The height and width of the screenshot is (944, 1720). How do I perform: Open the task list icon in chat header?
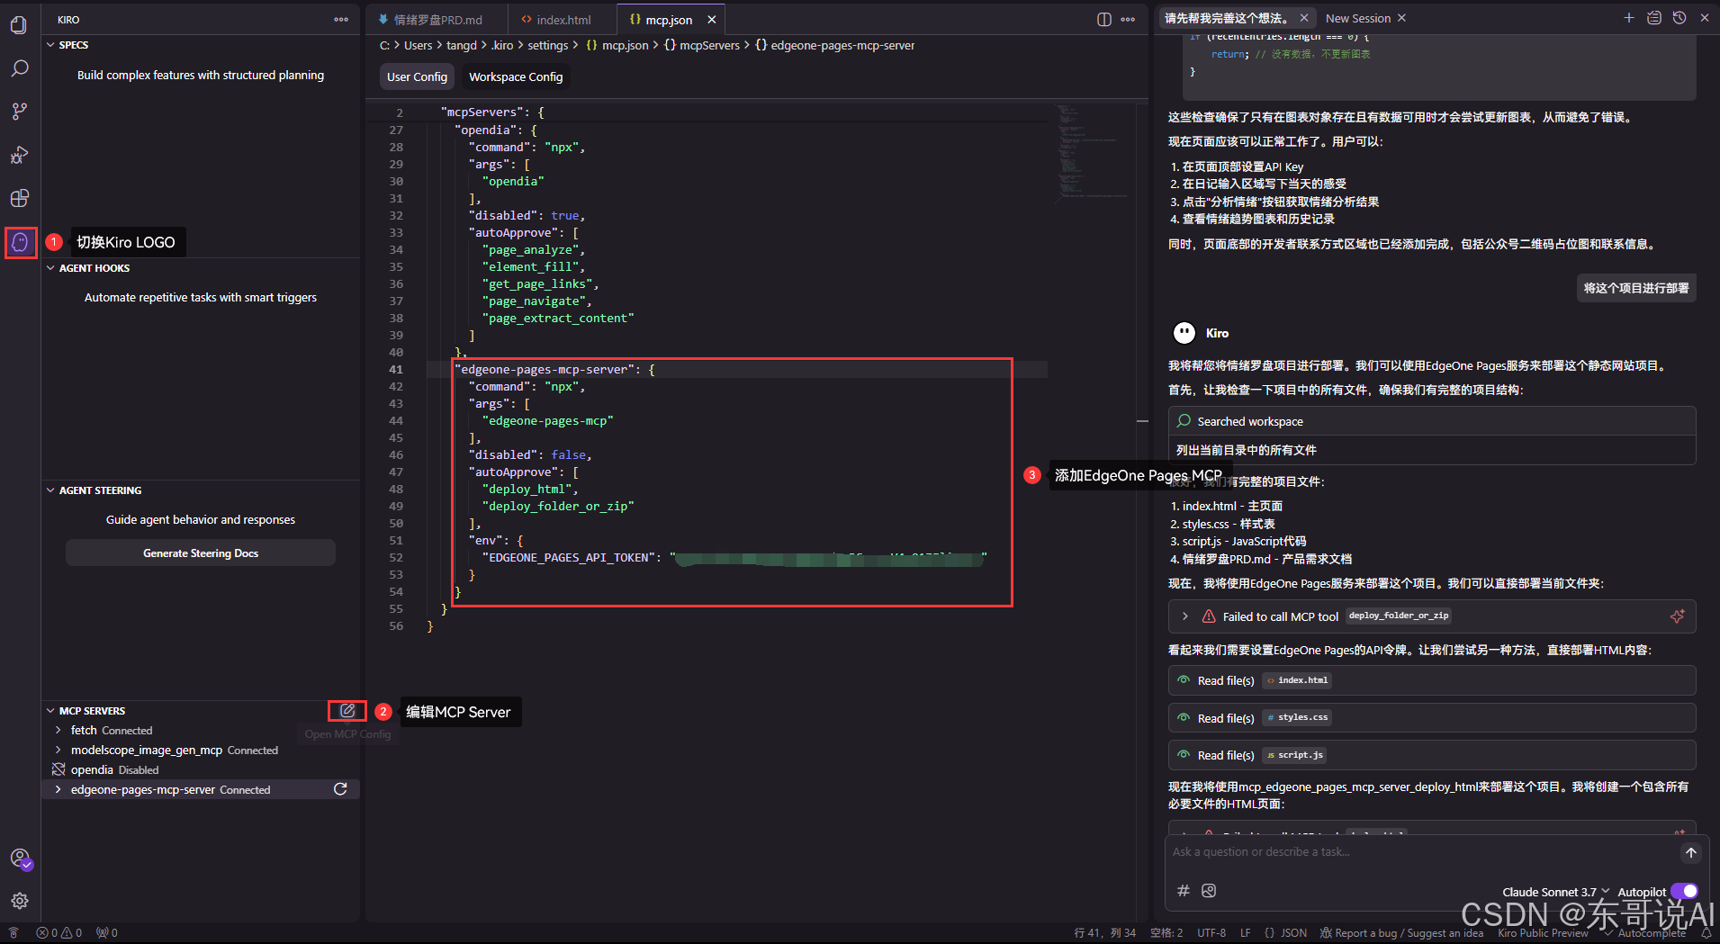(1654, 18)
